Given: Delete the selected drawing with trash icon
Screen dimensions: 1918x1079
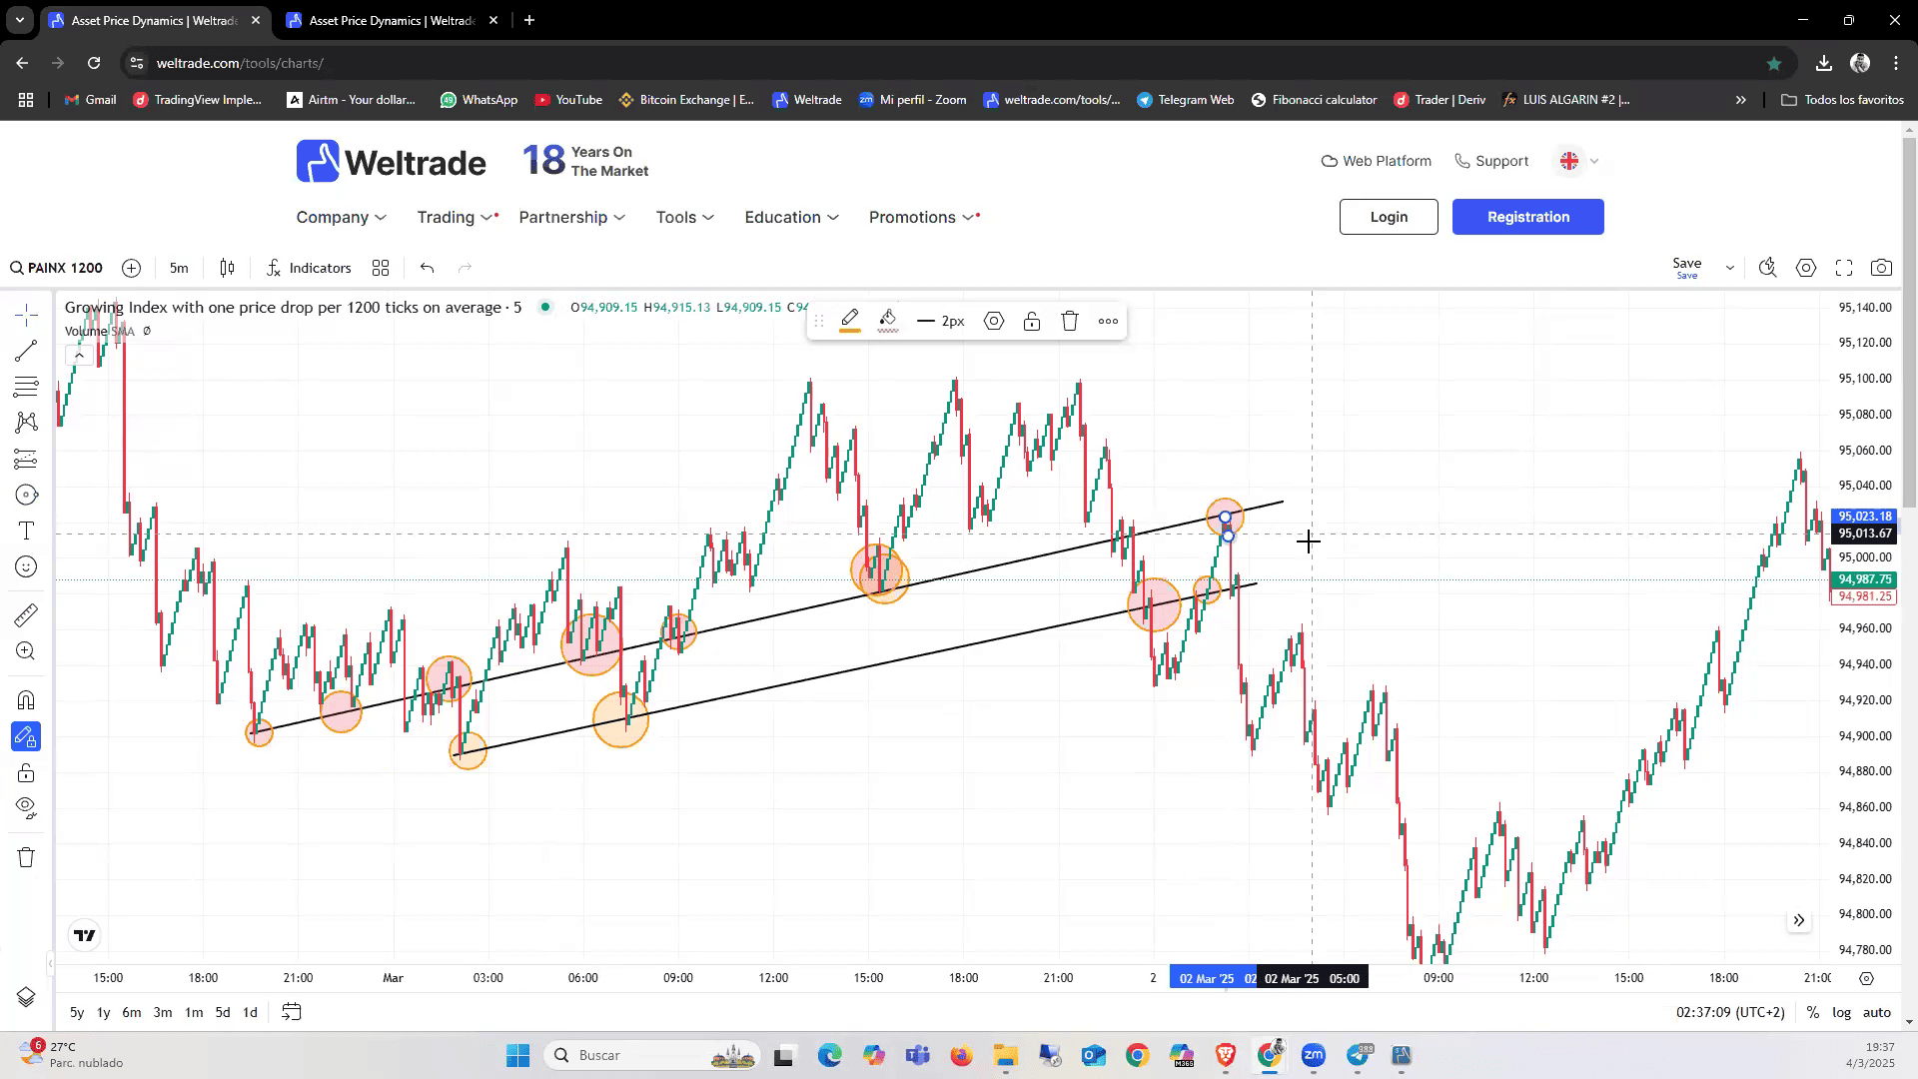Looking at the screenshot, I should pos(1070,321).
